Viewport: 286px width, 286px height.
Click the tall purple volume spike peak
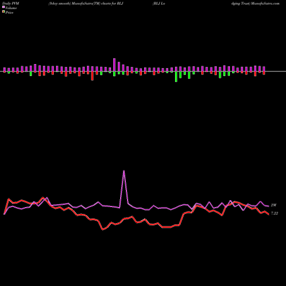(124, 171)
